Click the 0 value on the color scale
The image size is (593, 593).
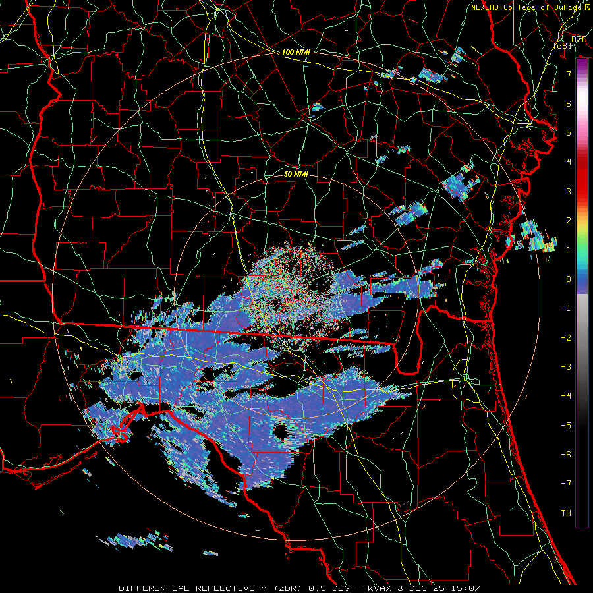click(x=569, y=279)
